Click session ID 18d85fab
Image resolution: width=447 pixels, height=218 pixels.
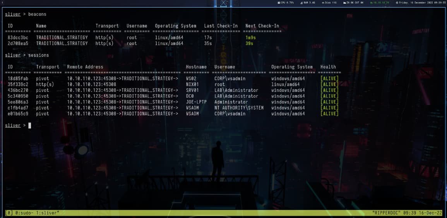18,78
